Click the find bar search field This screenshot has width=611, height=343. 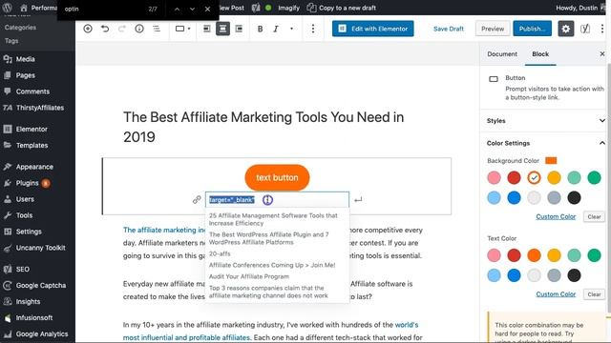click(103, 9)
